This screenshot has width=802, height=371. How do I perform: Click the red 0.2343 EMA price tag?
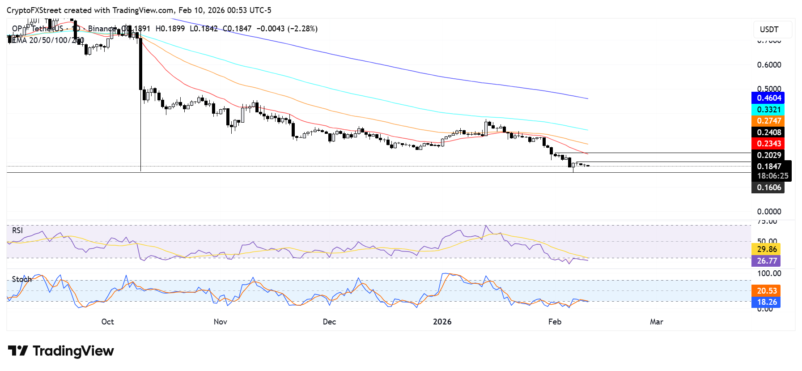768,144
